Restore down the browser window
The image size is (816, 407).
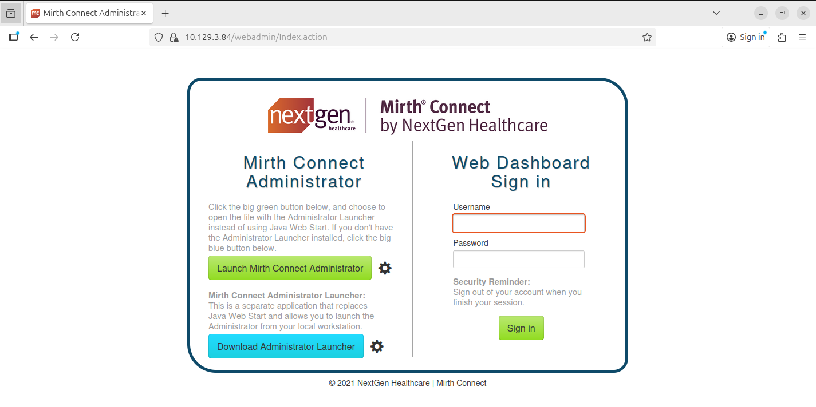click(782, 13)
